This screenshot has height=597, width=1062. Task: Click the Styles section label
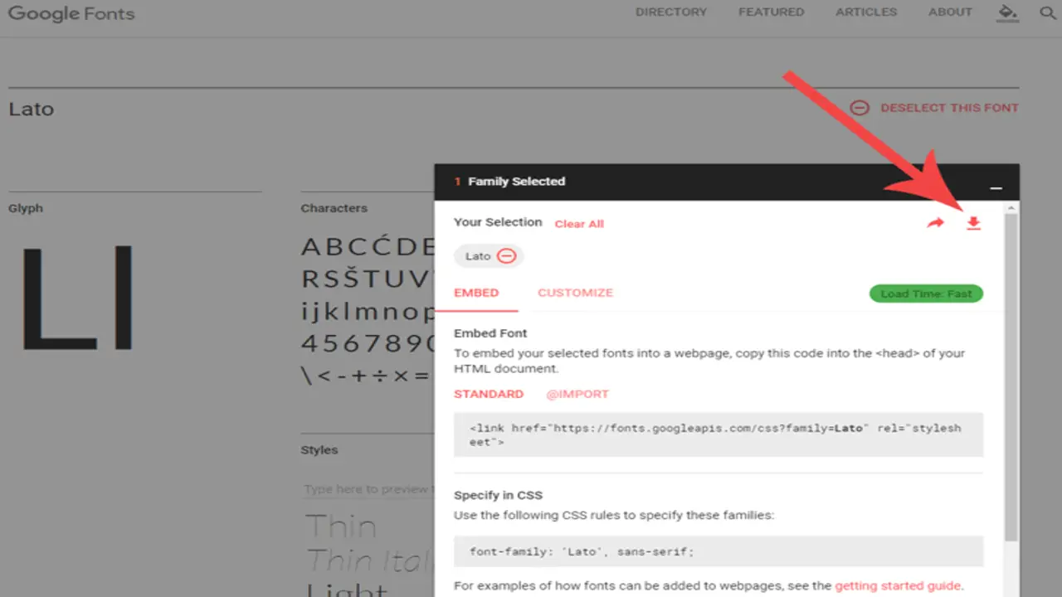coord(319,449)
